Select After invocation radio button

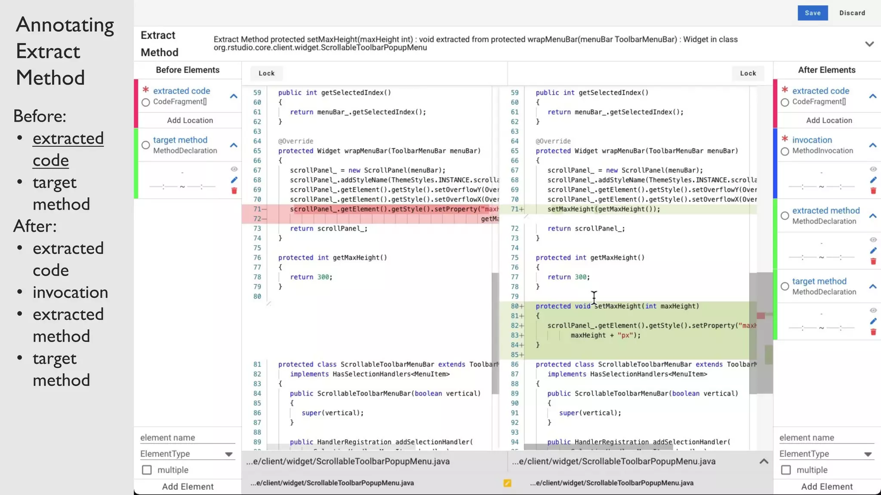pos(785,151)
